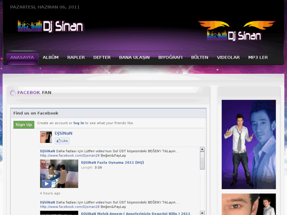This screenshot has width=287, height=215.
Task: Click the DjSiNaN author name in first post
Action: coord(48,151)
